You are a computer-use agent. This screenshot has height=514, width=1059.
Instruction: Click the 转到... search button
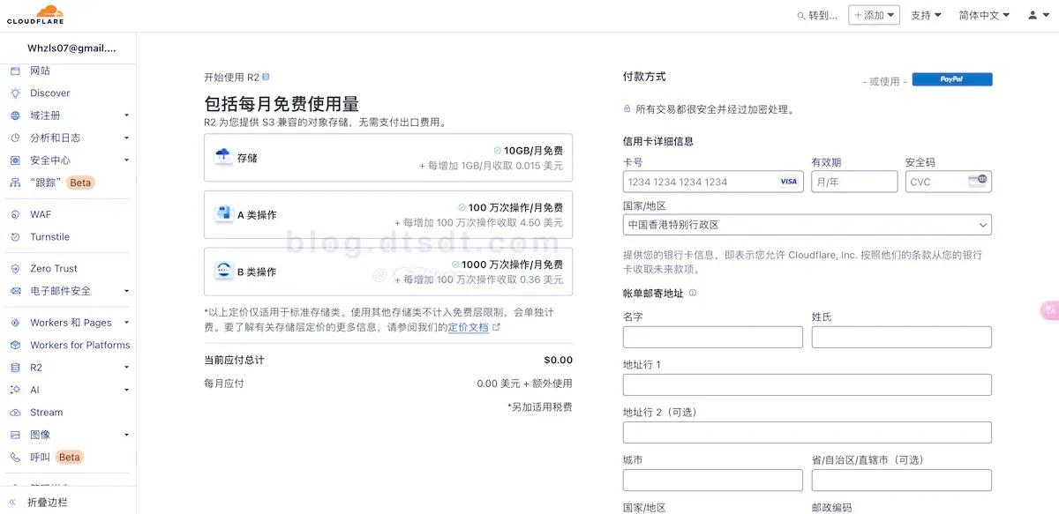(817, 15)
